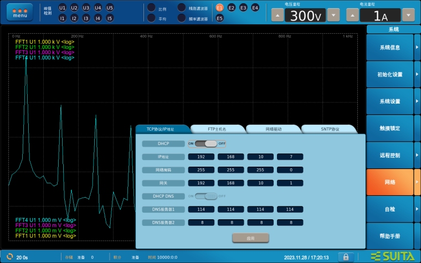
Task: Toggle the DHCP switch
Action: coord(207,143)
